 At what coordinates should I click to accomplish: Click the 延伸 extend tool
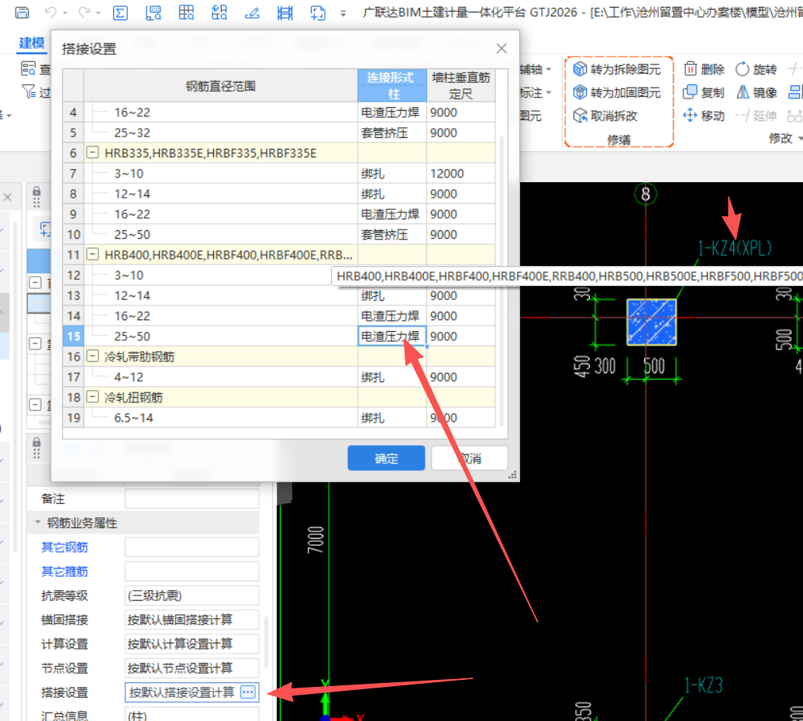point(756,116)
